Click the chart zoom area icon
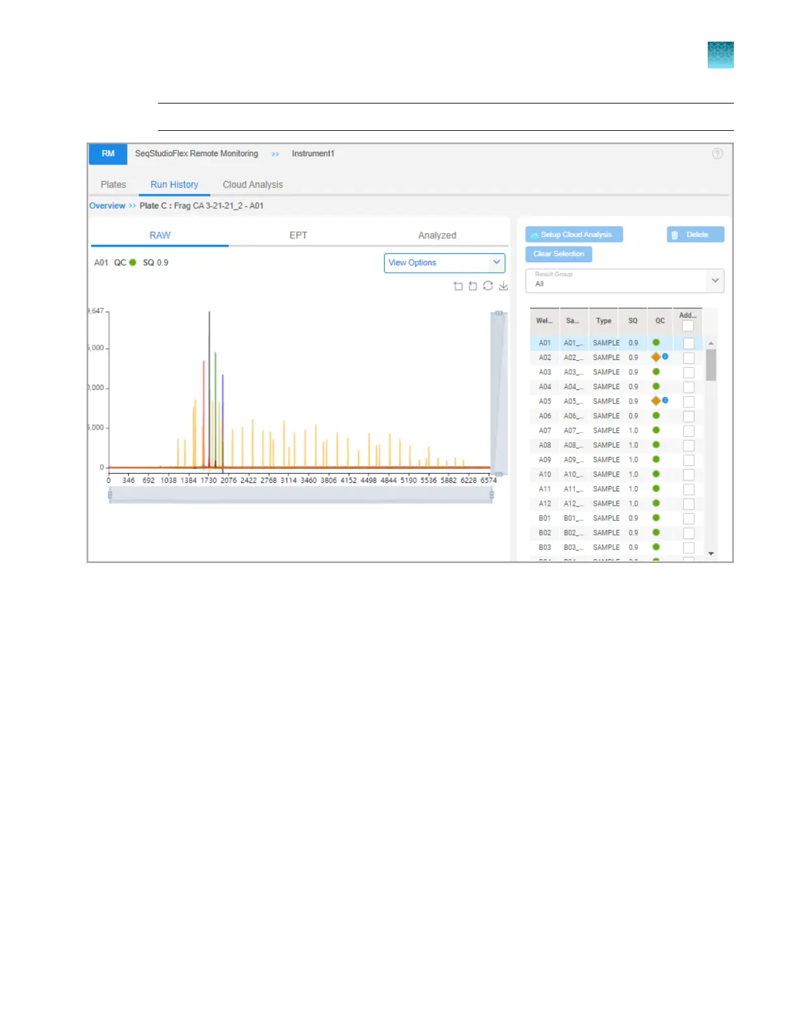The height and width of the screenshot is (1031, 797). 458,286
